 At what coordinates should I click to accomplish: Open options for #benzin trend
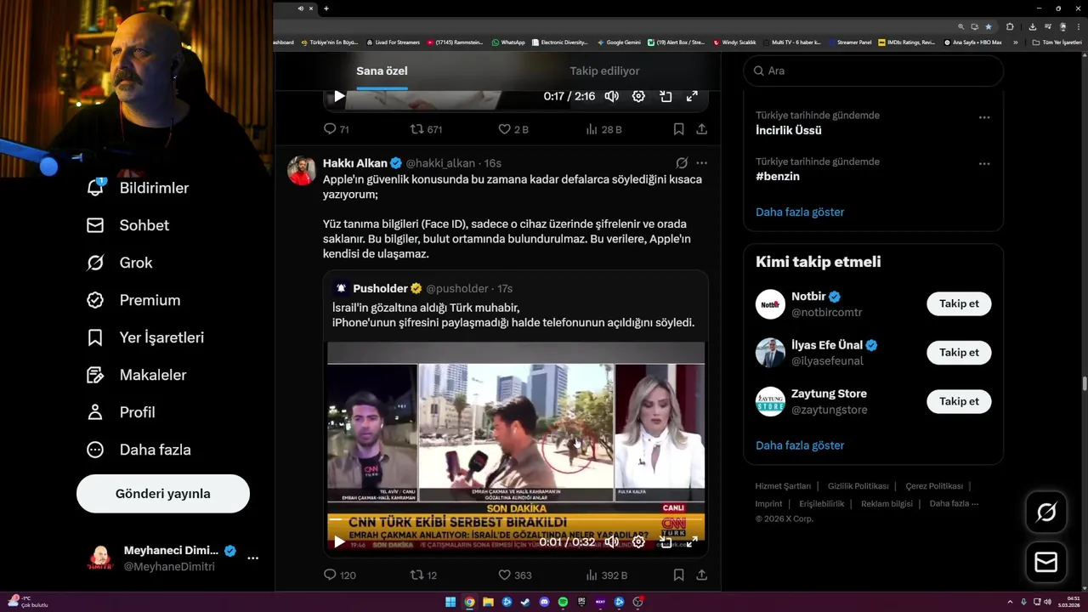(x=984, y=163)
